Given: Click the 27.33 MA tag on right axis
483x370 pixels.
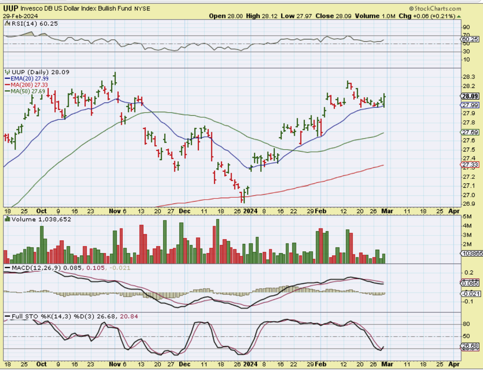Looking at the screenshot, I should (x=470, y=165).
